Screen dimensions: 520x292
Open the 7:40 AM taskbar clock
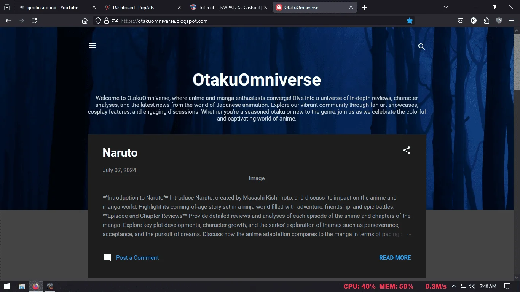488,286
